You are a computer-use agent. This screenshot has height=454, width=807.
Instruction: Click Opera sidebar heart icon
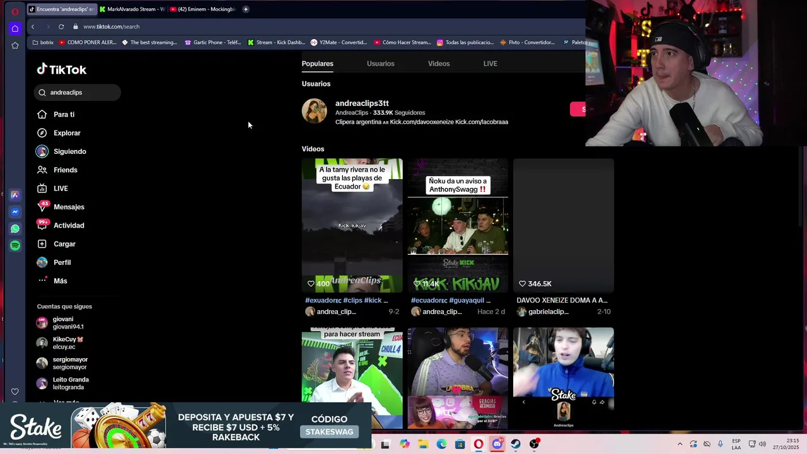coord(15,392)
